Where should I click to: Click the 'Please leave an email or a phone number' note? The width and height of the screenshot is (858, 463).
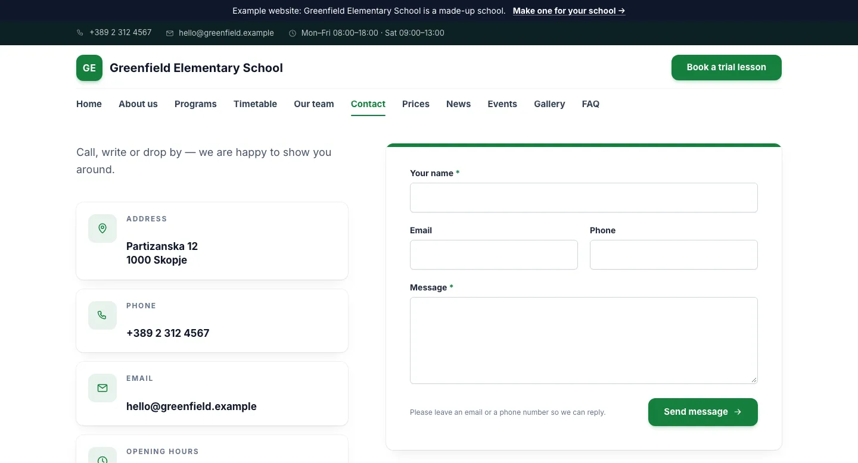[x=508, y=412]
